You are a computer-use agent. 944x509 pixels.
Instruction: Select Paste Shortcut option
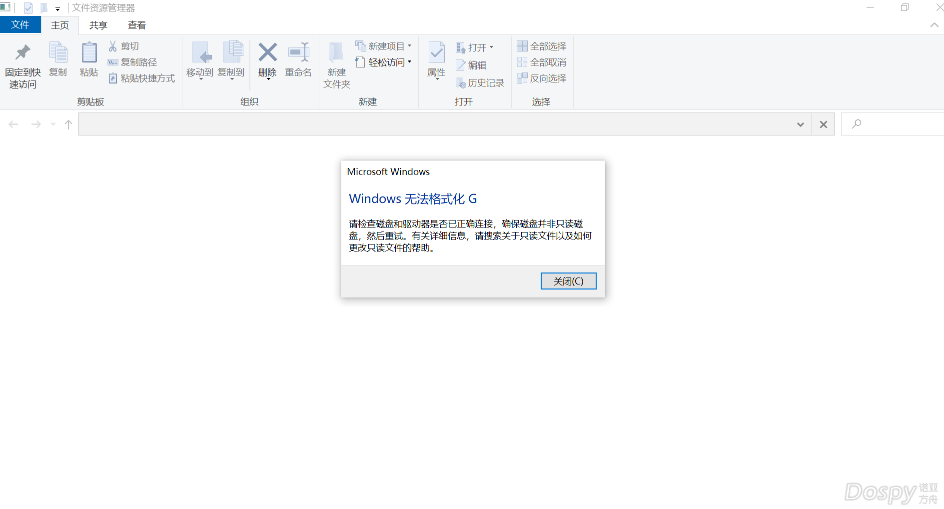coord(141,78)
